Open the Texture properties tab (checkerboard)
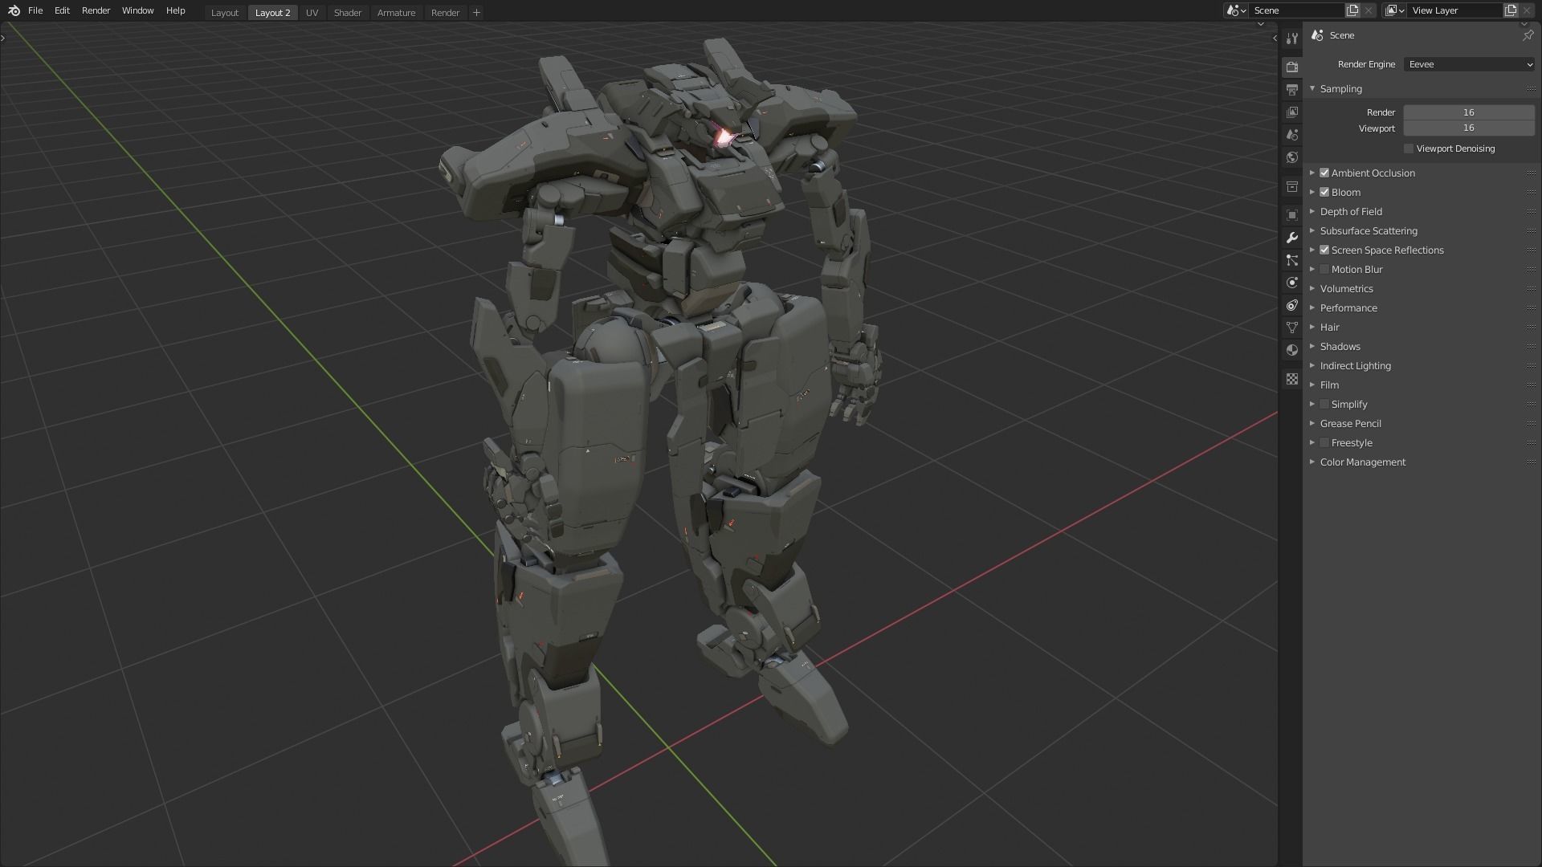 1291,379
